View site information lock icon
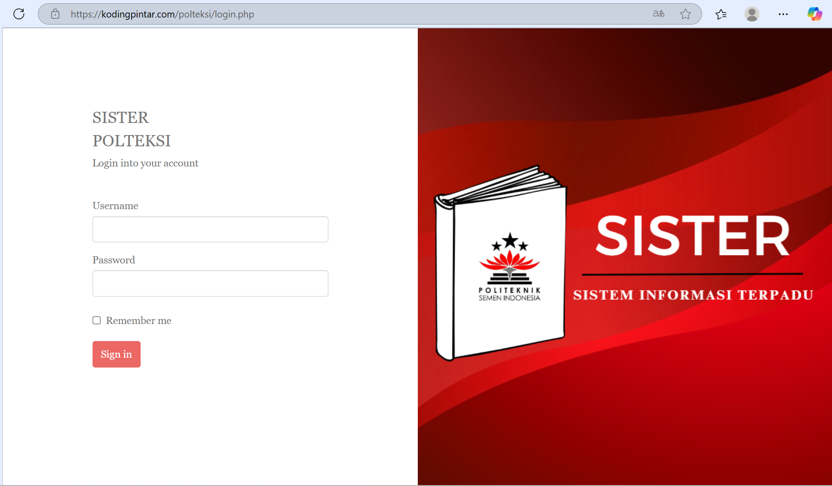832x486 pixels. tap(55, 14)
